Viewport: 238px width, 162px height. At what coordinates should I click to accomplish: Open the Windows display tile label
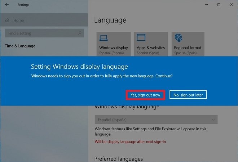click(113, 48)
